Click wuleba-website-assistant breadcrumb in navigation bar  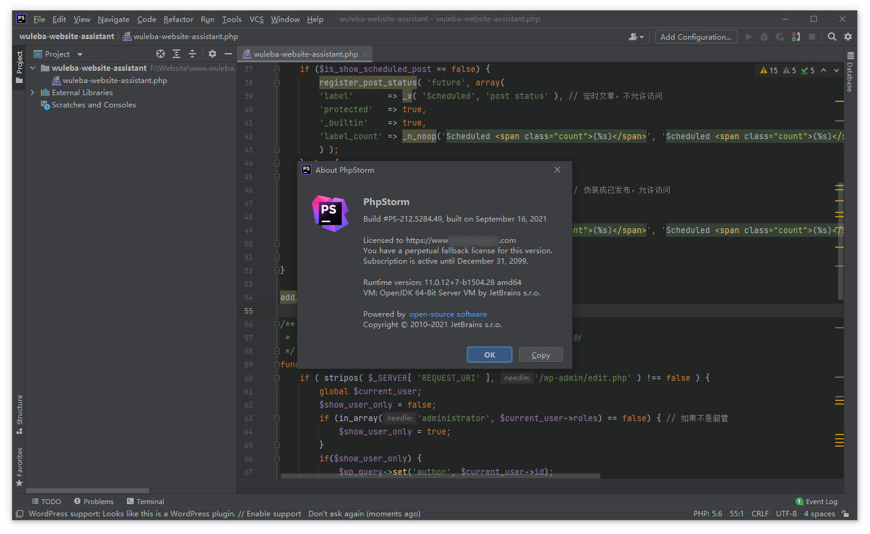[x=67, y=37]
